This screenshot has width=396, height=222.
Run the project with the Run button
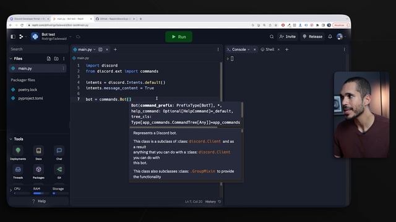(179, 37)
